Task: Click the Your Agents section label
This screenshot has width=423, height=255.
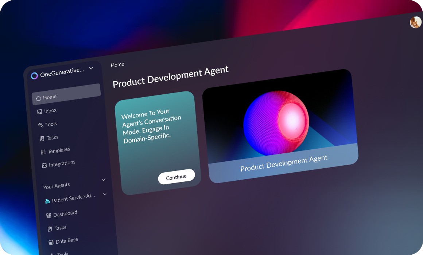Action: point(57,186)
